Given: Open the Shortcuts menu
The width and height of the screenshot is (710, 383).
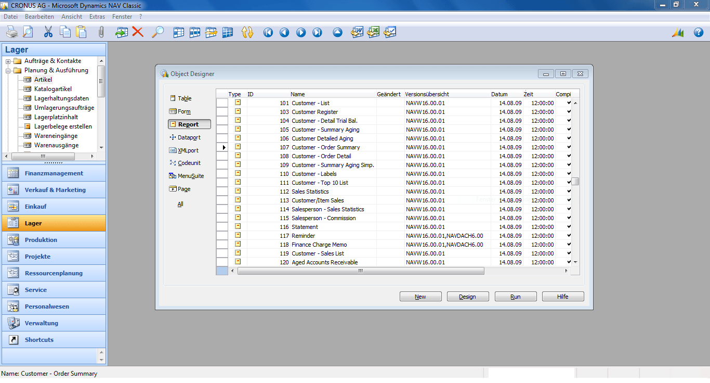Looking at the screenshot, I should (x=54, y=340).
